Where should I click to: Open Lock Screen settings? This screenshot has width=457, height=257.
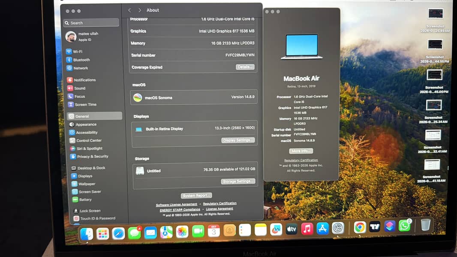pyautogui.click(x=87, y=210)
